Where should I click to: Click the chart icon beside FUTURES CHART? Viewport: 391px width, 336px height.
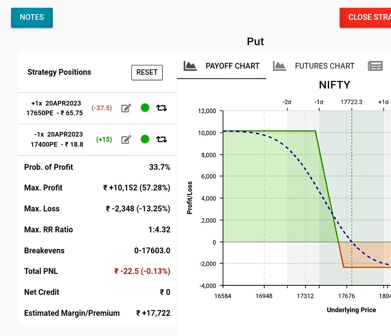coord(280,66)
